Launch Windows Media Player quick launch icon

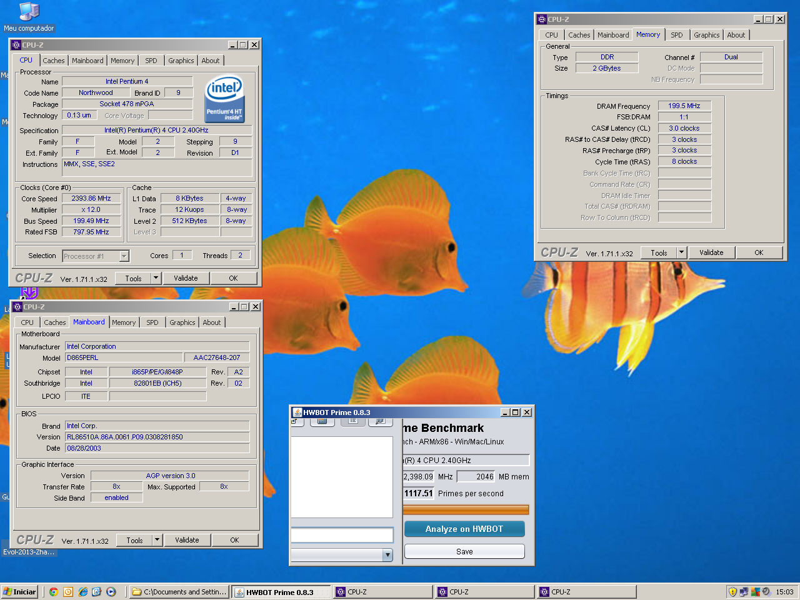coord(111,592)
